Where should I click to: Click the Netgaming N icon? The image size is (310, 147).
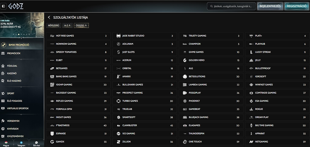click(251, 142)
